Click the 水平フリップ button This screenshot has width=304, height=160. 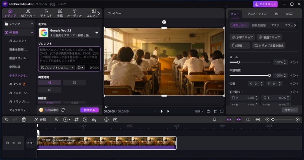click(x=242, y=37)
